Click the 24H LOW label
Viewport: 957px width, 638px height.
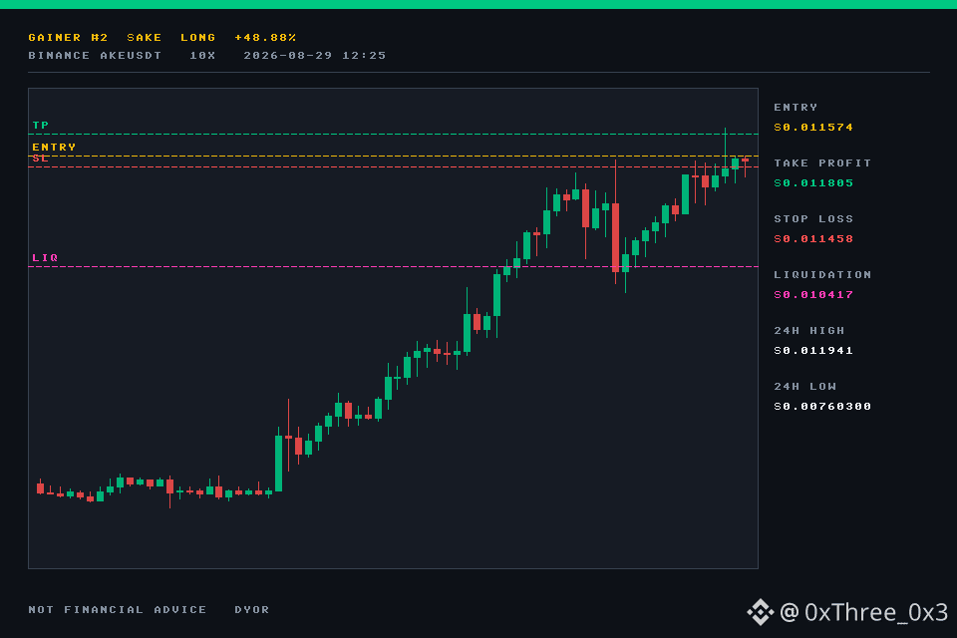[805, 387]
